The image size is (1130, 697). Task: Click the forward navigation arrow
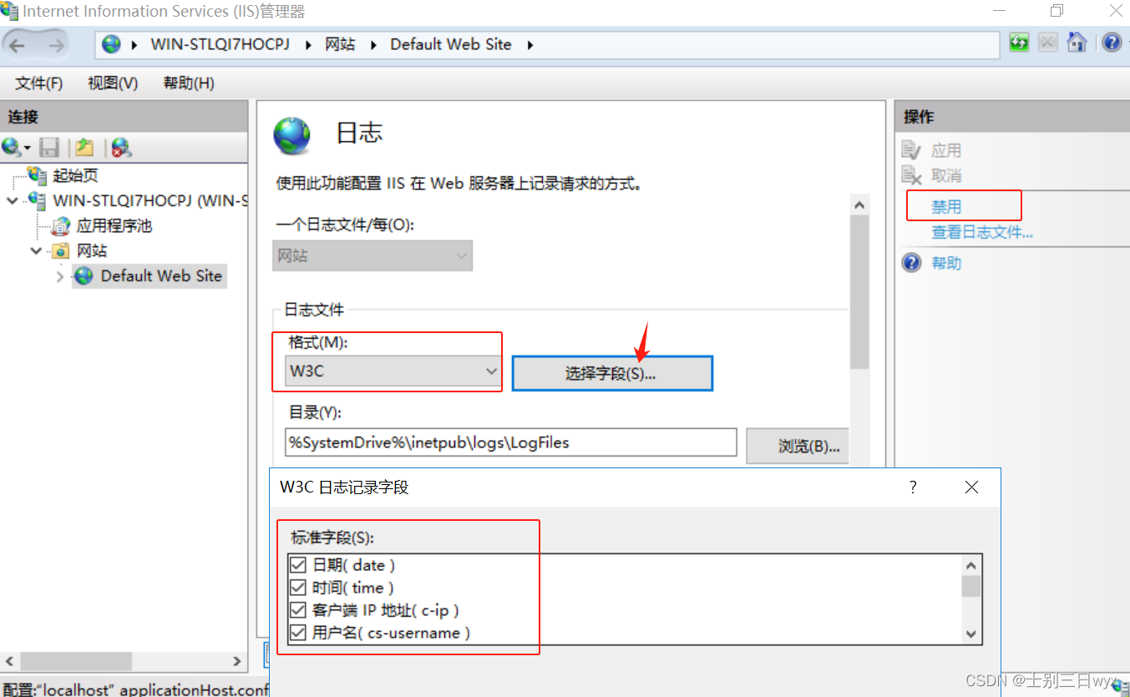tap(57, 45)
